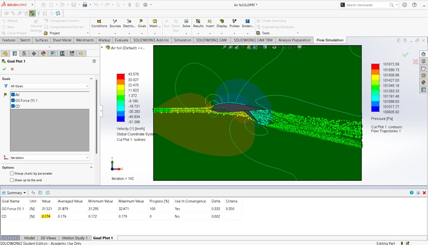Viewport: 428px width, 245px height.
Task: Open the Motion Study 1 tab
Action: point(74,238)
